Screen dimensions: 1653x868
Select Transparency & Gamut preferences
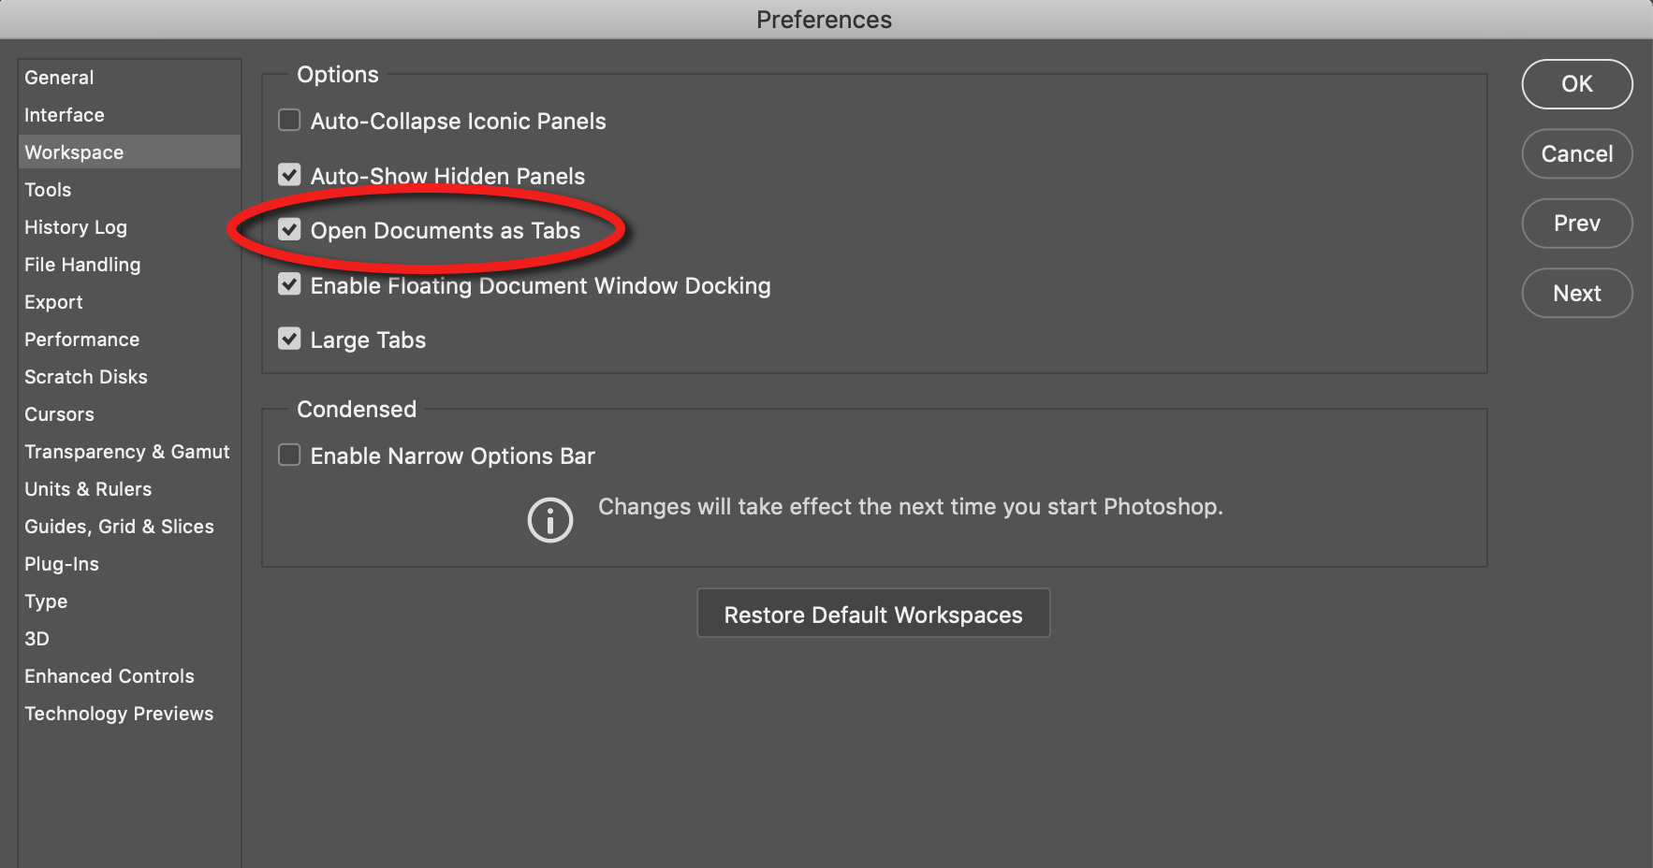126,451
